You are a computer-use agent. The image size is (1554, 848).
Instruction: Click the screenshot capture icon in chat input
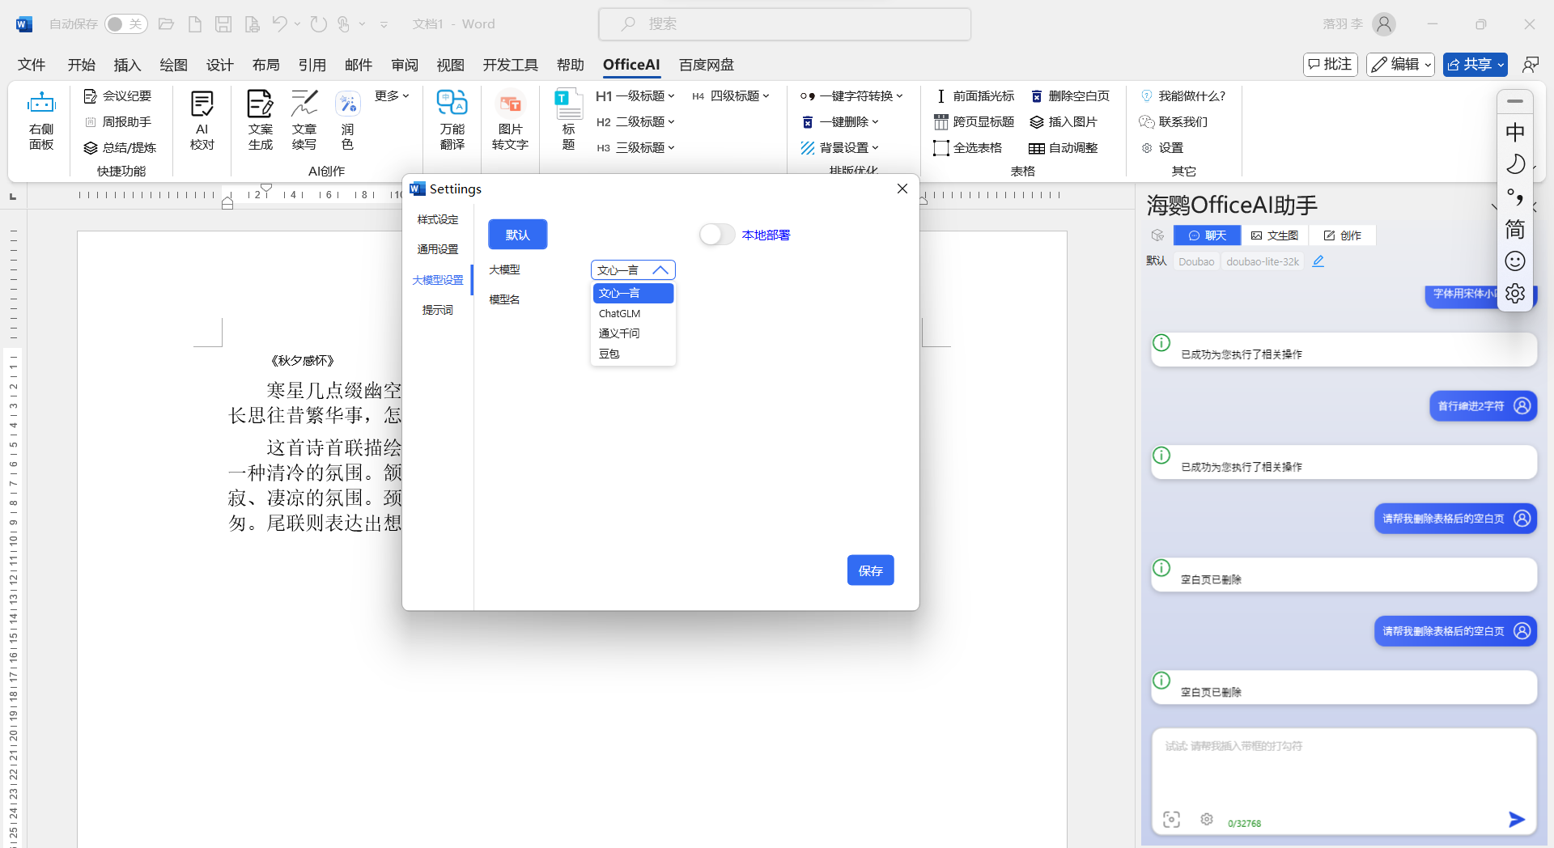pos(1171,820)
